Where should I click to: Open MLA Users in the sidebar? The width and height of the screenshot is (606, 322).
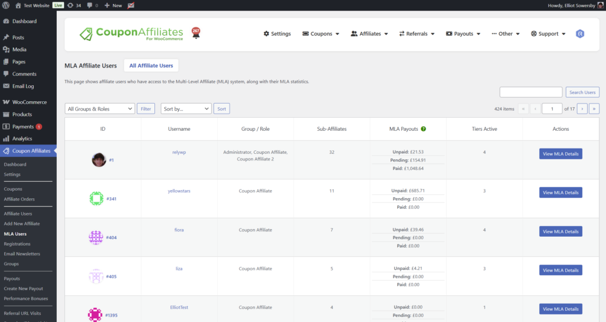pos(15,234)
